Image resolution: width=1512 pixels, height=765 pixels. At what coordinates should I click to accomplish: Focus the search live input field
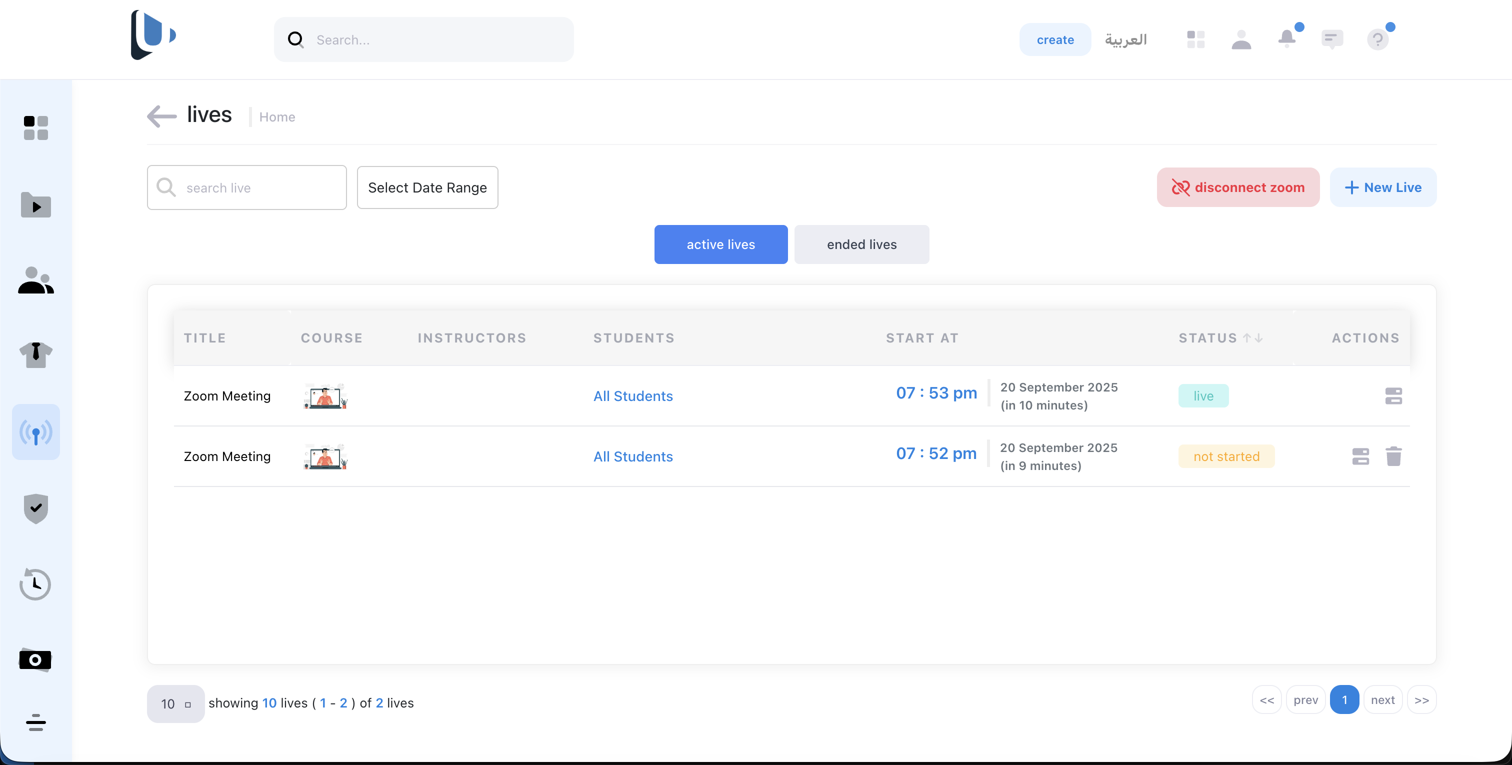point(246,187)
